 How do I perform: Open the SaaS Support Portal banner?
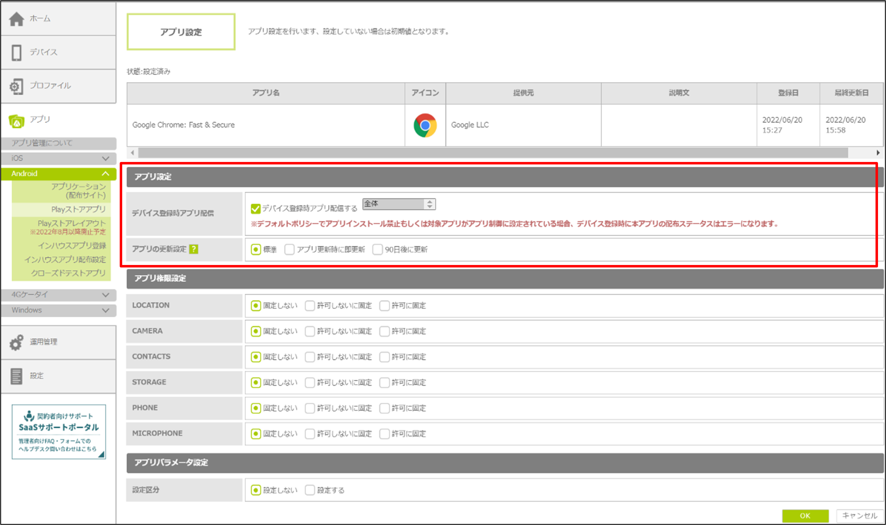click(x=59, y=432)
